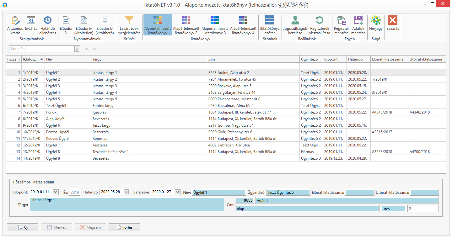The height and width of the screenshot is (238, 452).
Task: Sort by Határidő column header
Action: point(359,59)
